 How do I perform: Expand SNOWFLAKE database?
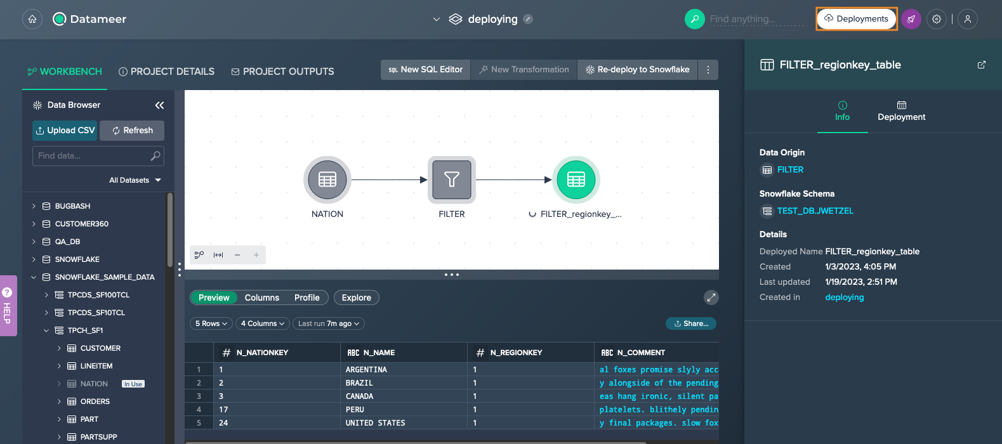[x=34, y=259]
